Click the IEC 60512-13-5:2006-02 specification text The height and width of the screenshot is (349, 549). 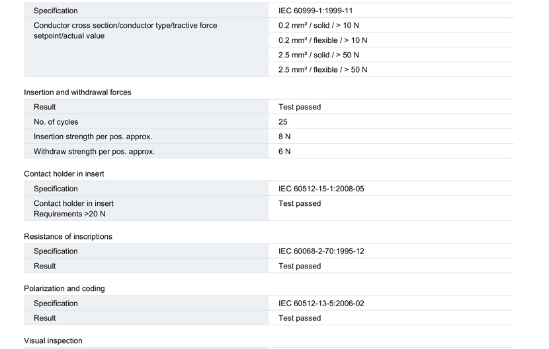321,303
